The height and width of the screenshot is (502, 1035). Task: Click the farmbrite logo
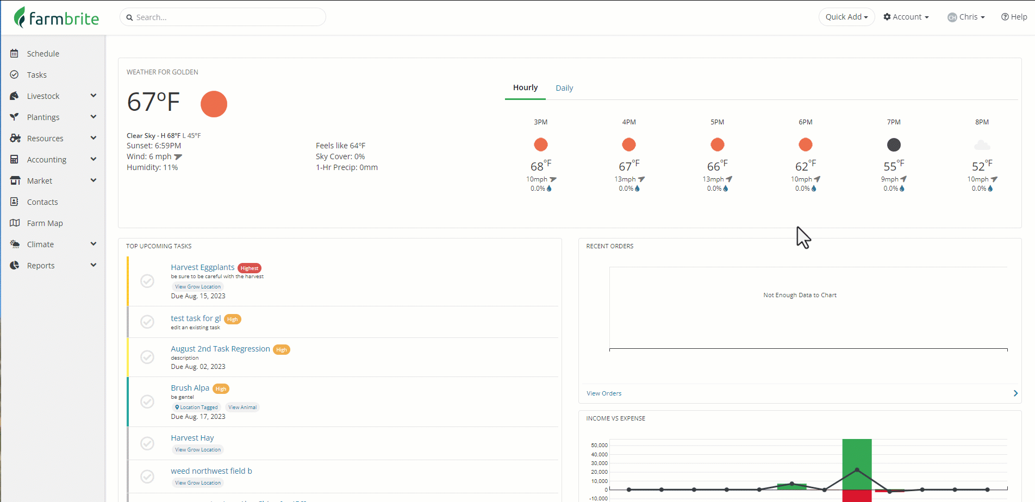coord(56,17)
